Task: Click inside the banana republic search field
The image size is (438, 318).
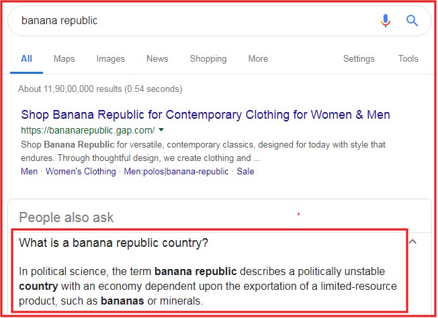Action: pos(195,21)
